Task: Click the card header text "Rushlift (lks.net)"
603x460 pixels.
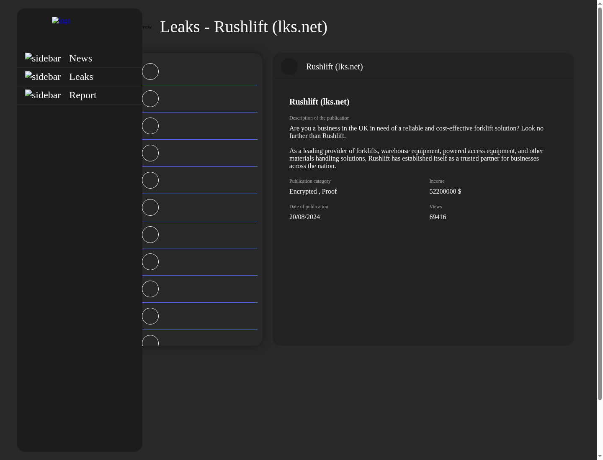Action: (x=335, y=66)
